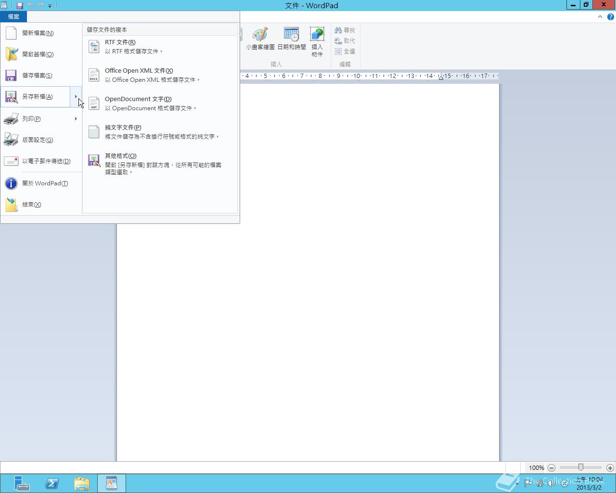Viewport: 616px width, 493px height.
Task: Click the page setup icon beside 版面設定
Action: (11, 140)
